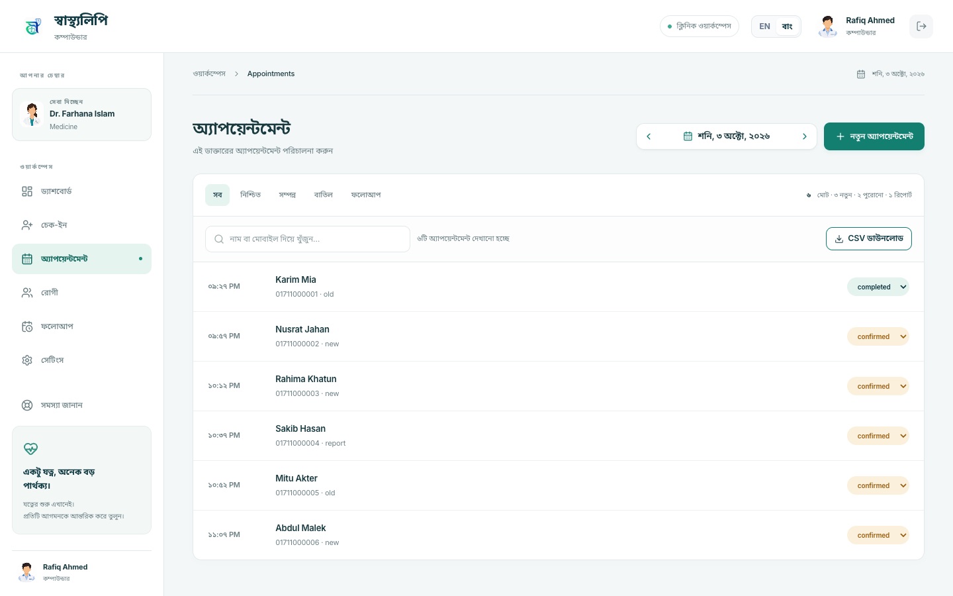Go to the previous day arrow
The width and height of the screenshot is (953, 596).
click(649, 136)
